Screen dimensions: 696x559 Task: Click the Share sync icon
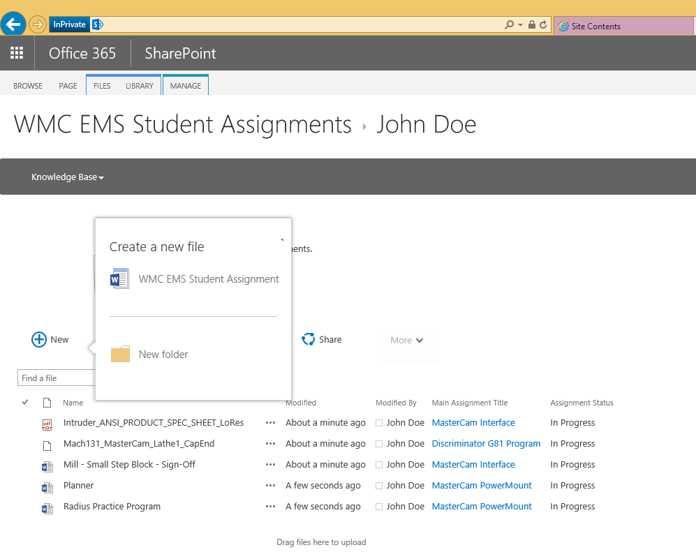tap(308, 340)
